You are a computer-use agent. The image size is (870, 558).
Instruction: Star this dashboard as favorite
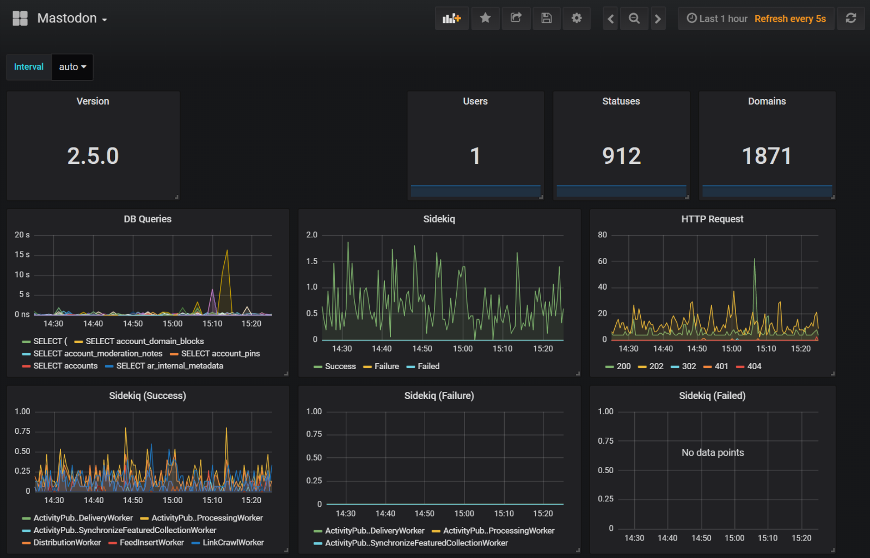click(485, 19)
